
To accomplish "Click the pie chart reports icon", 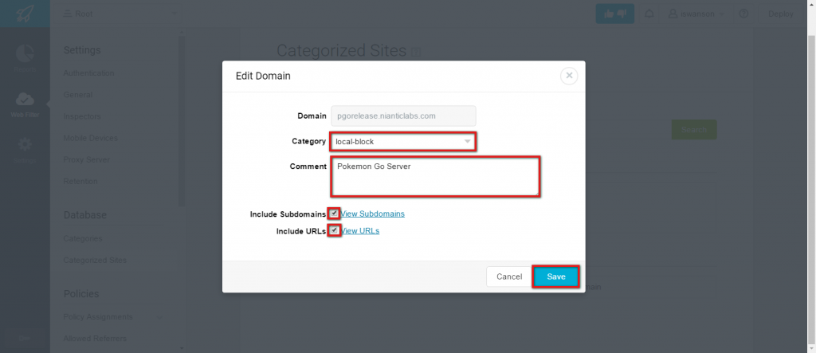I will point(25,54).
